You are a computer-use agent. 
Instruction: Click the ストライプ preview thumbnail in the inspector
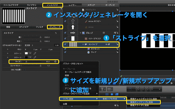click(x=13, y=16)
